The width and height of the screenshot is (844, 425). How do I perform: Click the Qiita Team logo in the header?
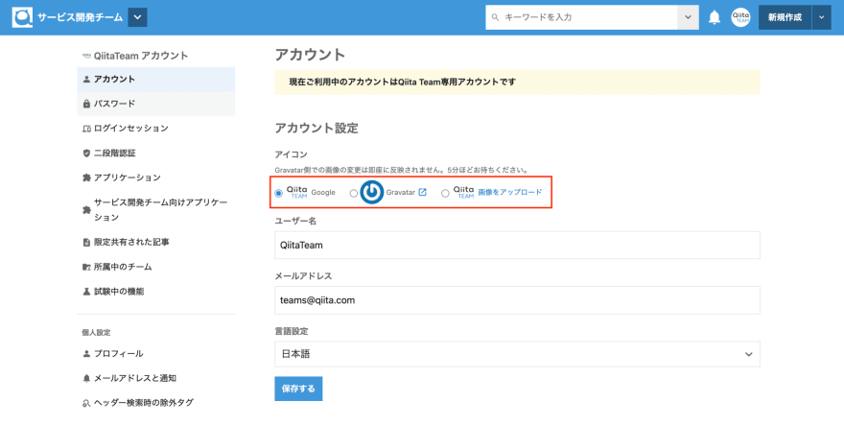(22, 17)
